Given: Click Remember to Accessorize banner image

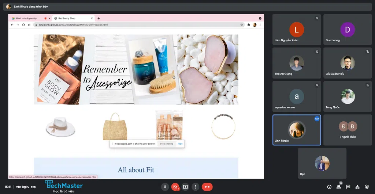Looking at the screenshot, I should (136, 69).
